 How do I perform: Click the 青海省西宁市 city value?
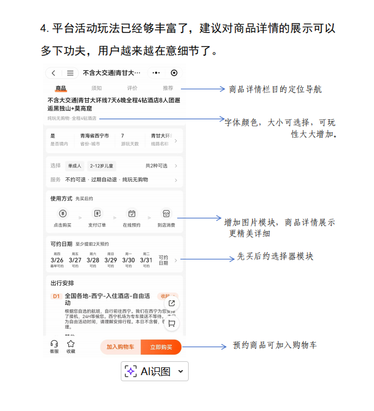tap(94, 136)
